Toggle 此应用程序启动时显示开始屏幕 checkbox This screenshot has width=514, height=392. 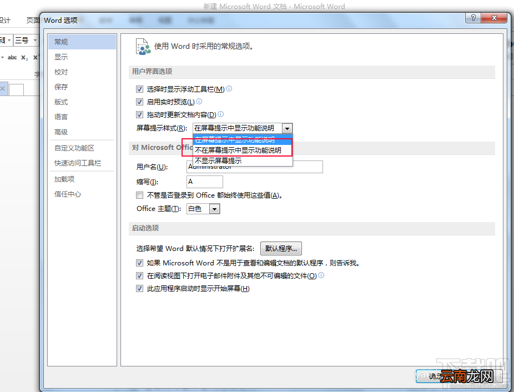[x=140, y=288]
